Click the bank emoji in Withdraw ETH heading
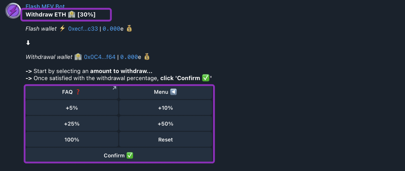The width and height of the screenshot is (405, 171). click(x=72, y=15)
